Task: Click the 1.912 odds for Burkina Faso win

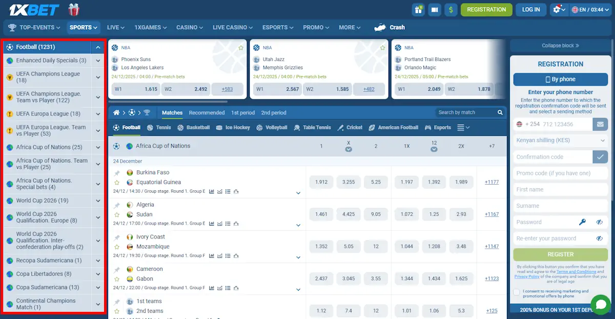Action: [x=321, y=182]
